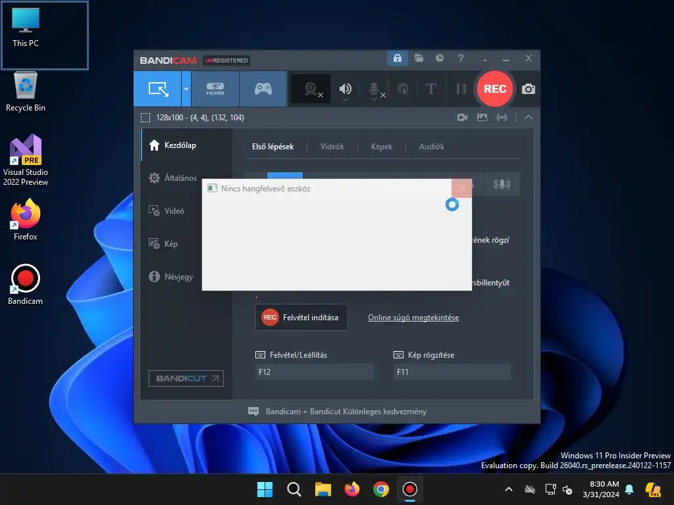Toggle the mouse click effect icon

(x=403, y=89)
